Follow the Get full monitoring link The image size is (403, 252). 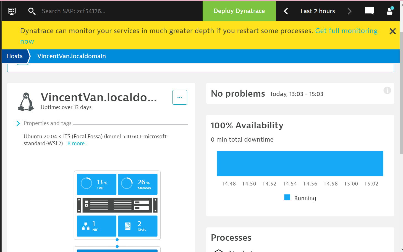click(346, 31)
